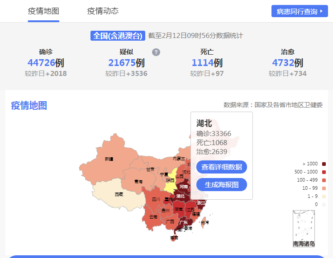
Task: Click the 全国(含港澳台) badge
Action: (x=118, y=36)
